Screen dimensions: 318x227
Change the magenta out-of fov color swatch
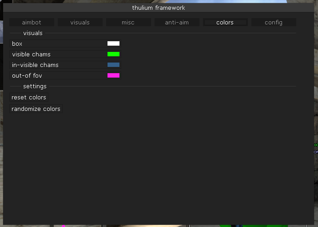click(113, 75)
